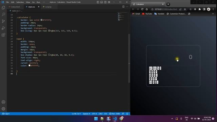
Task: Go to the browser home page
Action: [x=147, y=9]
